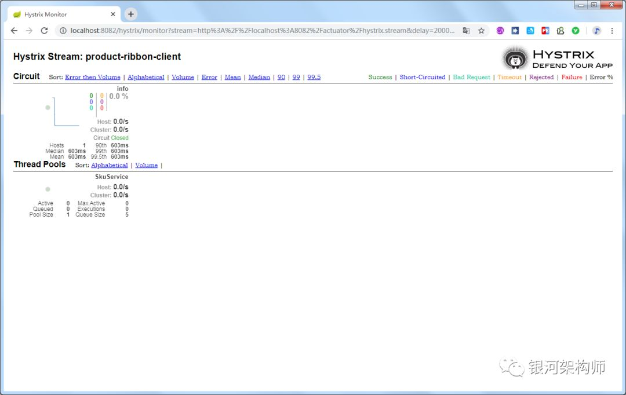
Task: Open the Chrome three-dot menu
Action: (x=612, y=31)
